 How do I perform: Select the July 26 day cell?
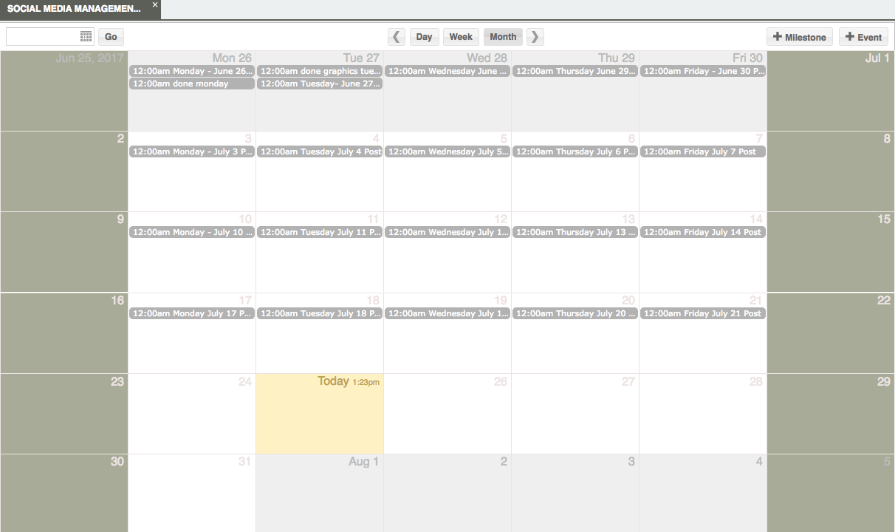click(447, 414)
